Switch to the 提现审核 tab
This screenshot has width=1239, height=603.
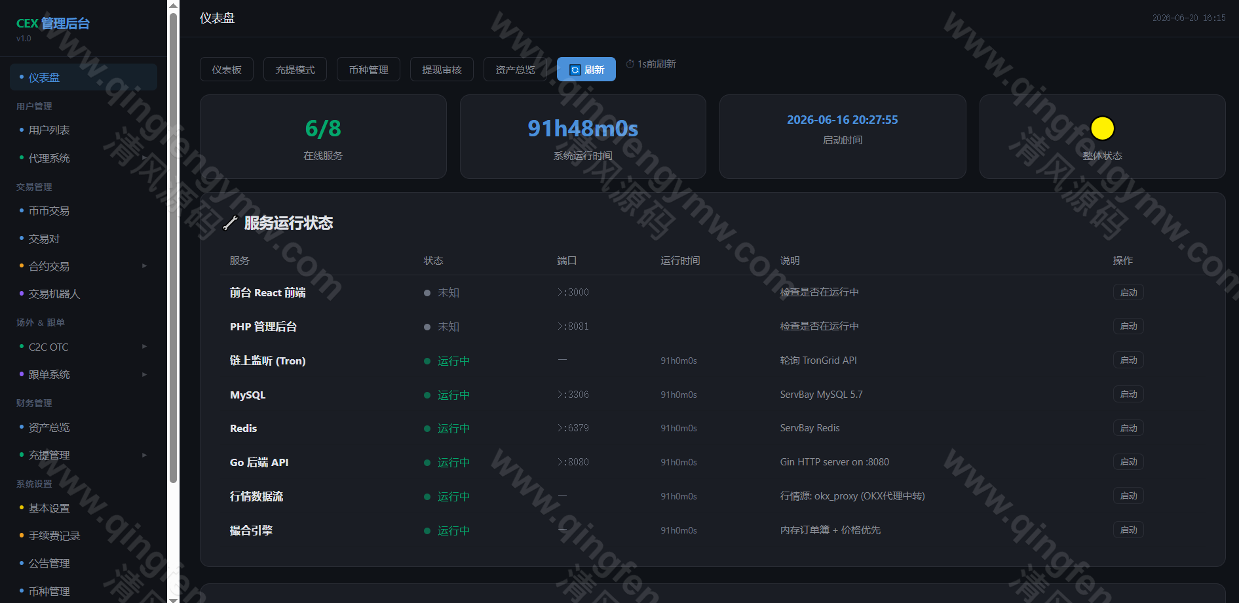442,69
